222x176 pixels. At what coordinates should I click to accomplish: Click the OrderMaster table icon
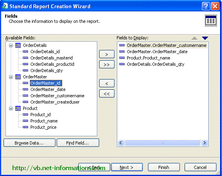(18, 77)
